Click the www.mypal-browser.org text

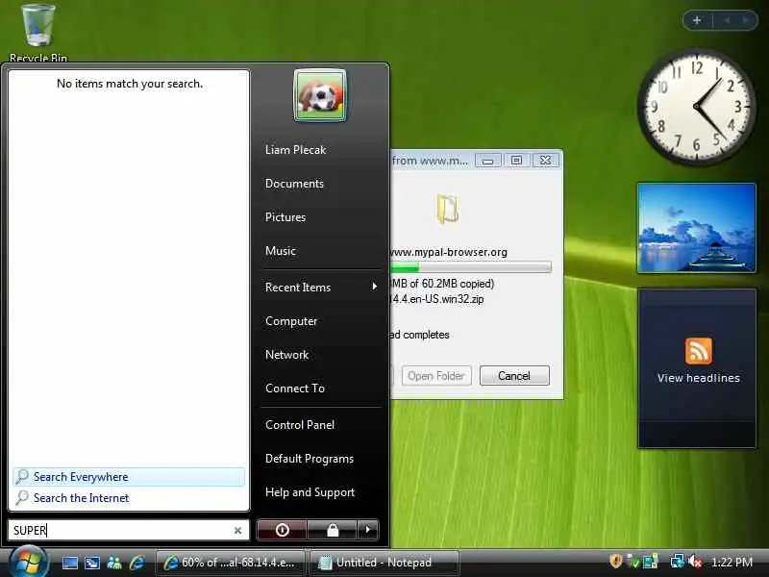449,252
